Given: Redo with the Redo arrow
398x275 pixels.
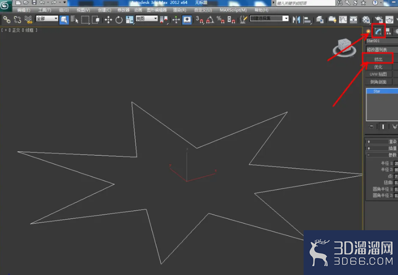Looking at the screenshot, I should [x=54, y=3].
